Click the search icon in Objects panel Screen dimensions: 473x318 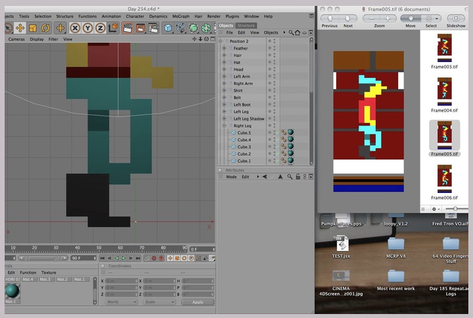[290, 32]
